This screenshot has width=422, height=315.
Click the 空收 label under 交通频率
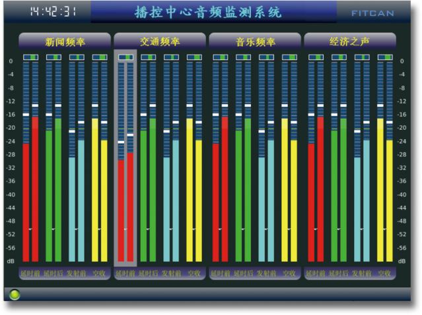[x=194, y=273]
